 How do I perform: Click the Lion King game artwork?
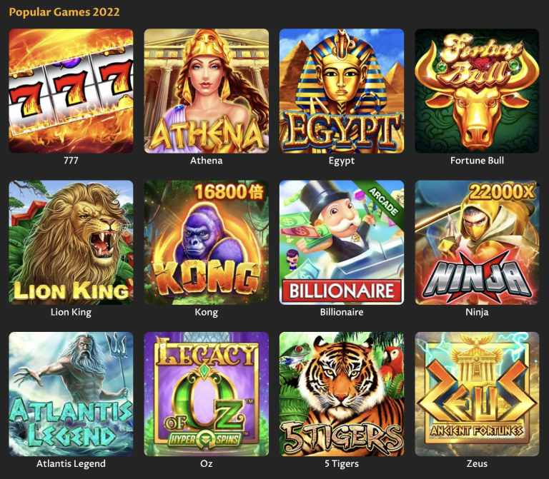pyautogui.click(x=71, y=242)
